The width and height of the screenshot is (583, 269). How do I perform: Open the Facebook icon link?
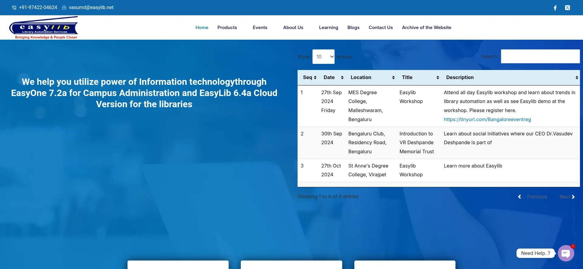[555, 8]
